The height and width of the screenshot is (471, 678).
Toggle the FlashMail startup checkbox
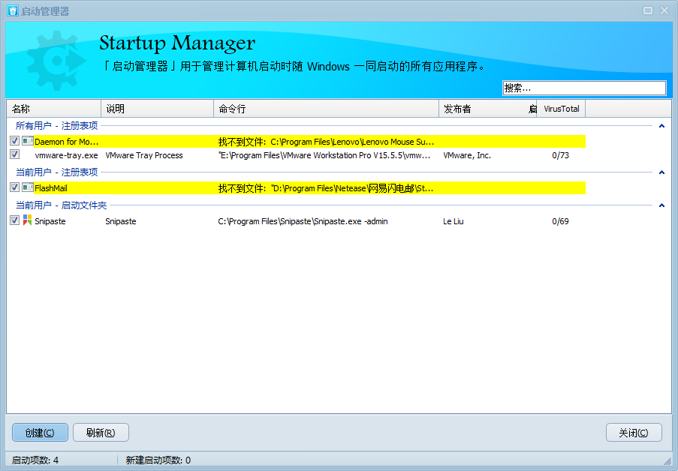pyautogui.click(x=15, y=187)
